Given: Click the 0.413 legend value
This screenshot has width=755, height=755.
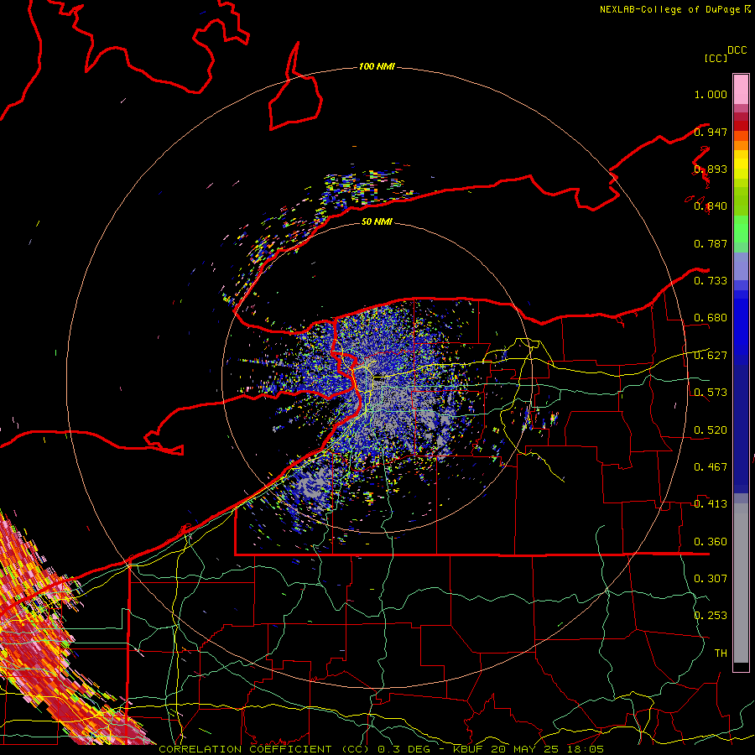Looking at the screenshot, I should point(711,504).
